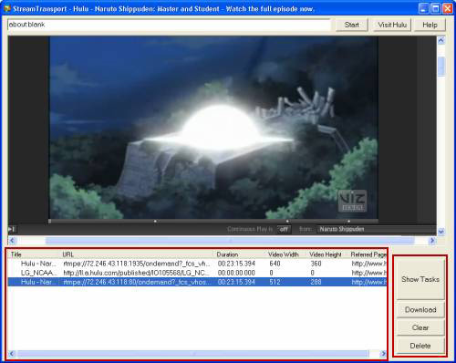Click the play/next icon below the video

tap(11, 229)
